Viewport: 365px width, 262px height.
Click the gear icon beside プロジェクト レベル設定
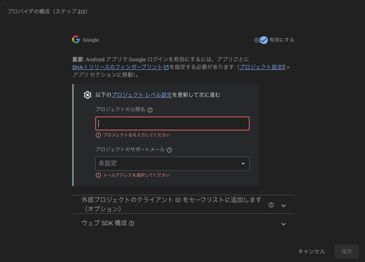tap(88, 95)
